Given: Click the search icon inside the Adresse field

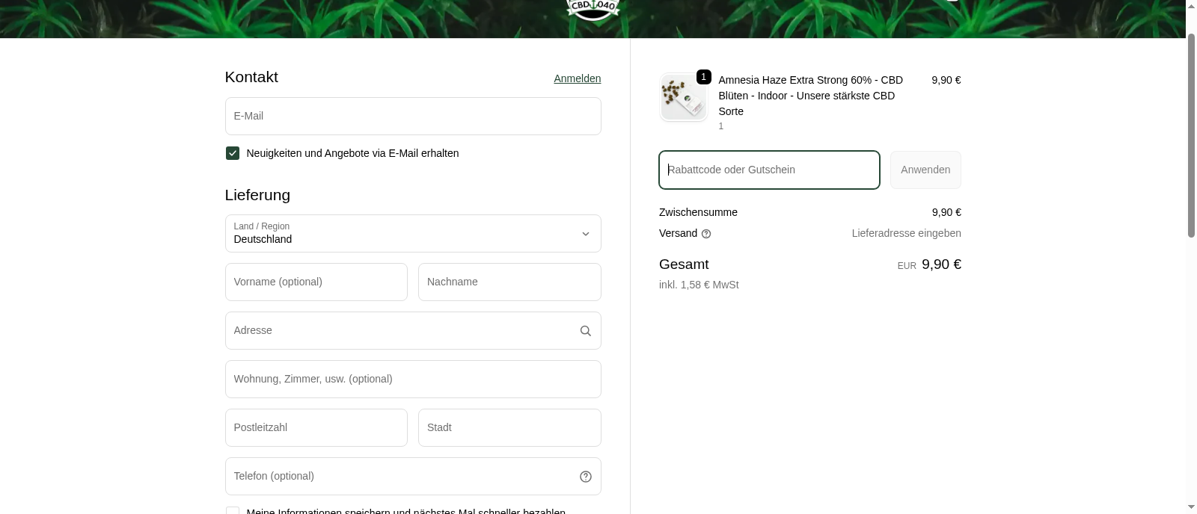Looking at the screenshot, I should (585, 330).
